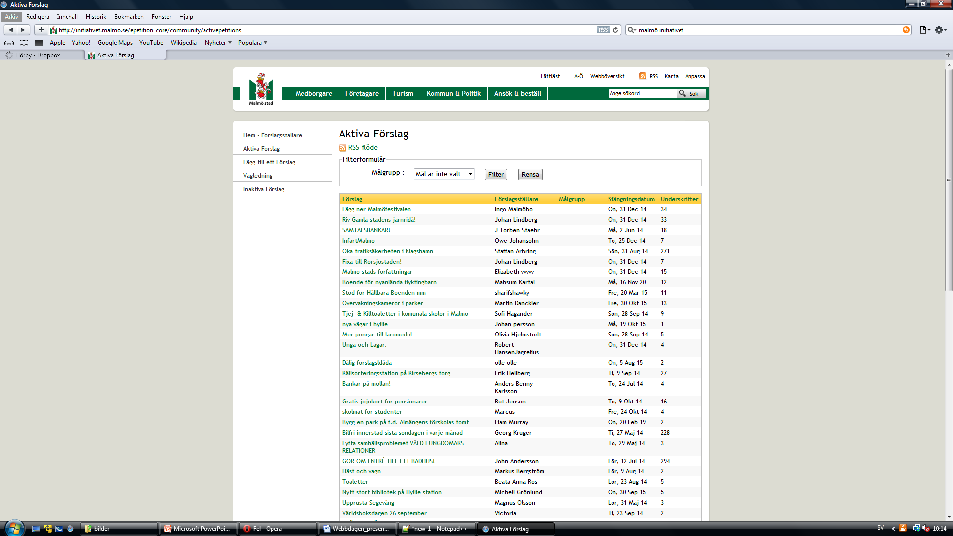Click the Show Desktop quick launch icon
Image resolution: width=953 pixels, height=536 pixels.
pyautogui.click(x=36, y=529)
